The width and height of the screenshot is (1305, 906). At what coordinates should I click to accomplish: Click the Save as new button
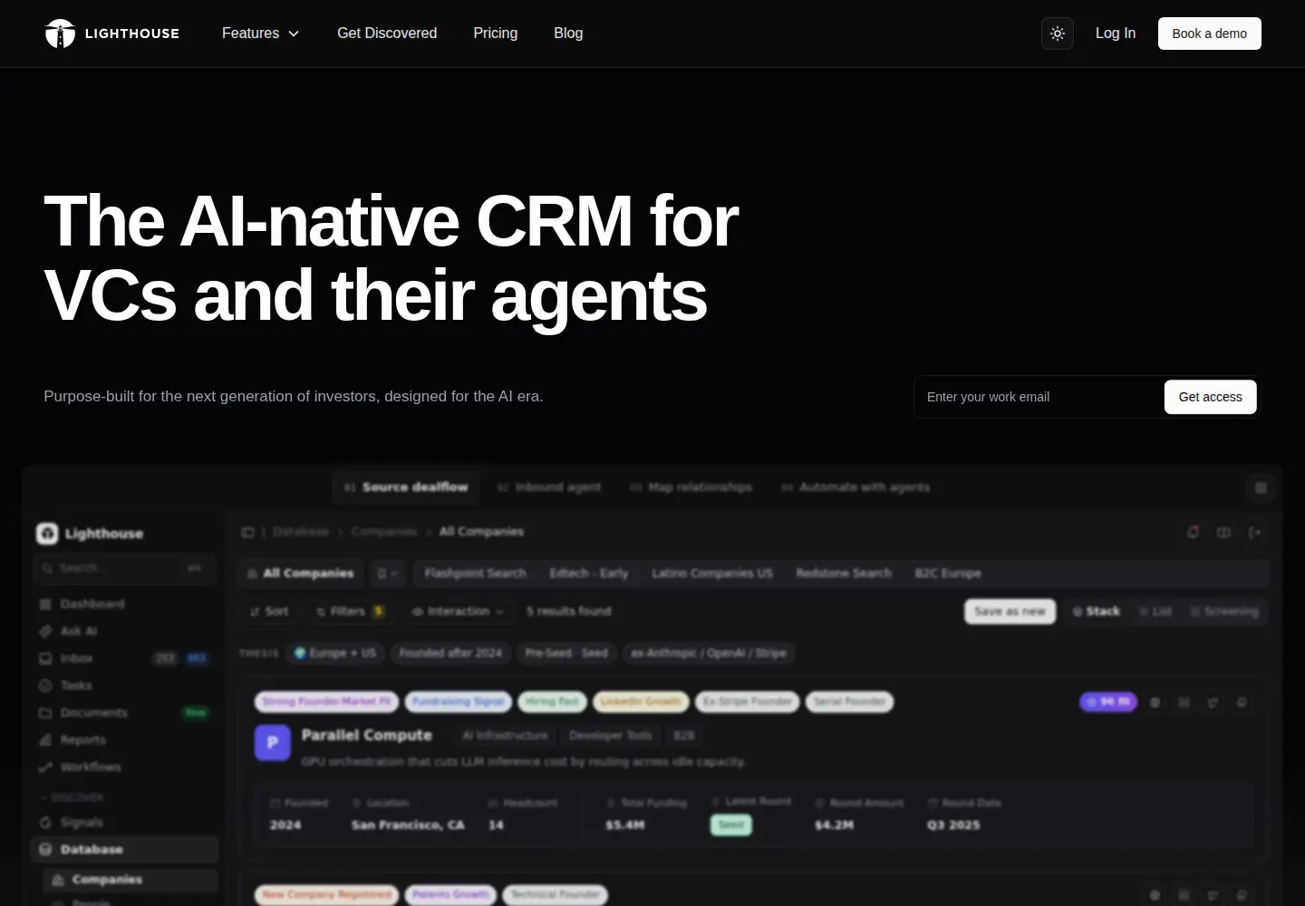click(1010, 612)
